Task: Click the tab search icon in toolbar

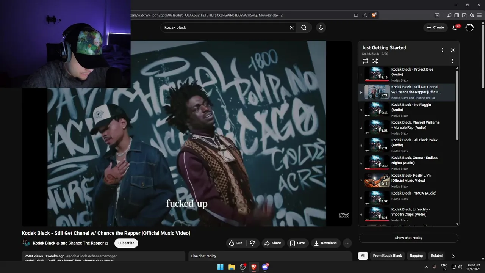Action: click(437, 15)
